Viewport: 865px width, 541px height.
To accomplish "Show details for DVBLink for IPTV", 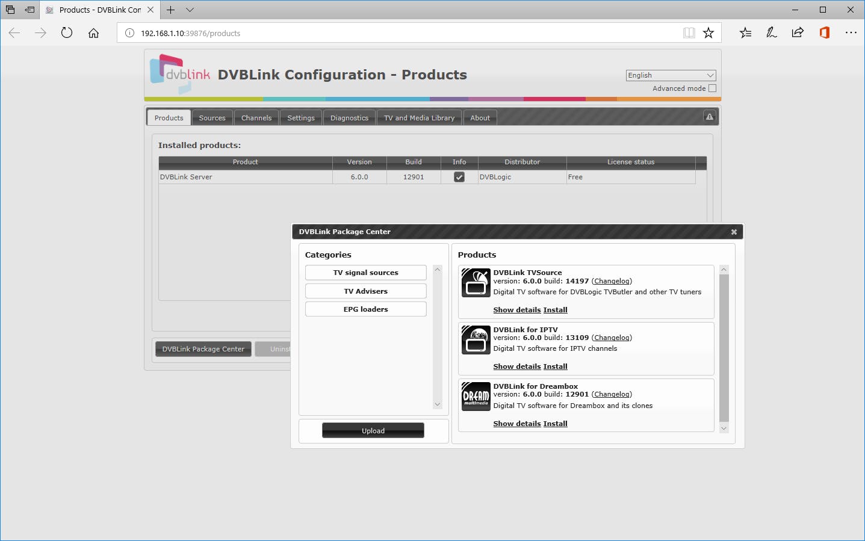I will point(517,366).
